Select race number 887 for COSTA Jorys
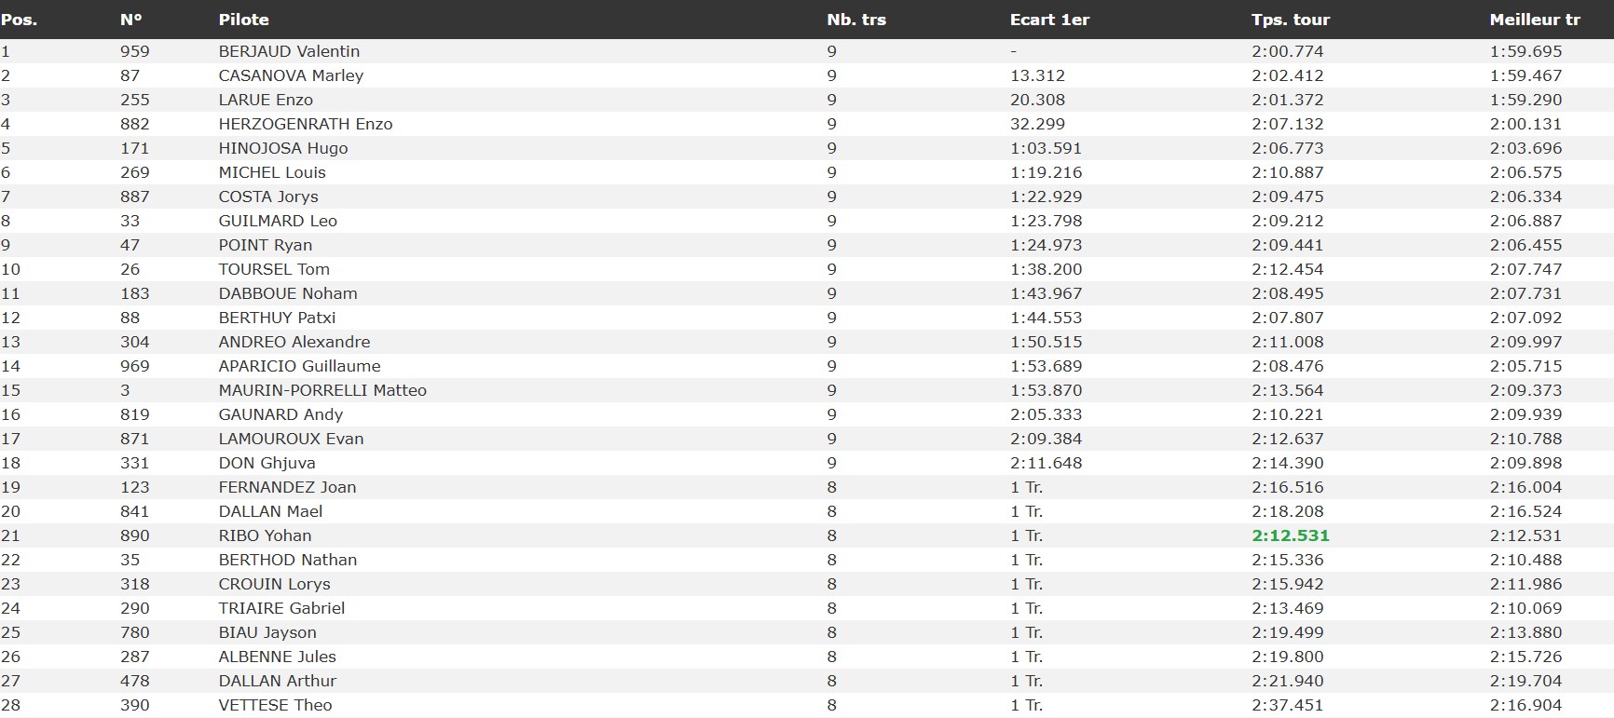 click(134, 196)
